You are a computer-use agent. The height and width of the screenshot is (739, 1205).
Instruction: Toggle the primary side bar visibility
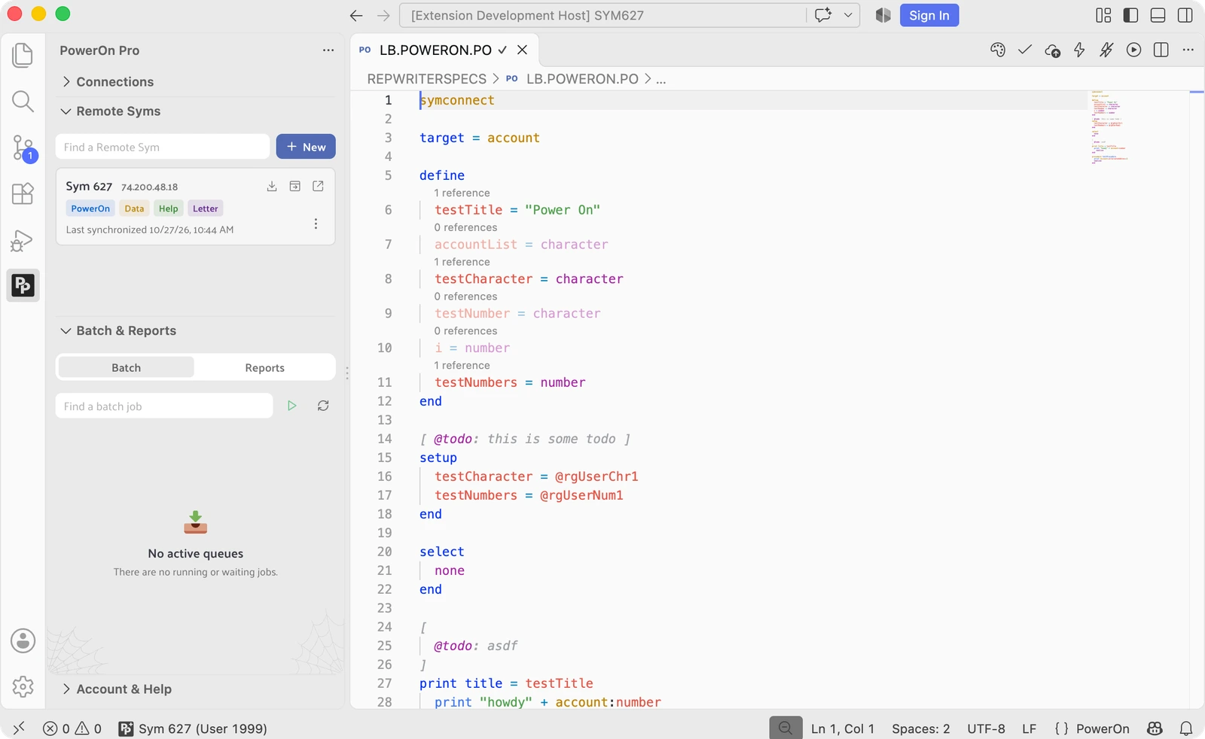(1130, 15)
